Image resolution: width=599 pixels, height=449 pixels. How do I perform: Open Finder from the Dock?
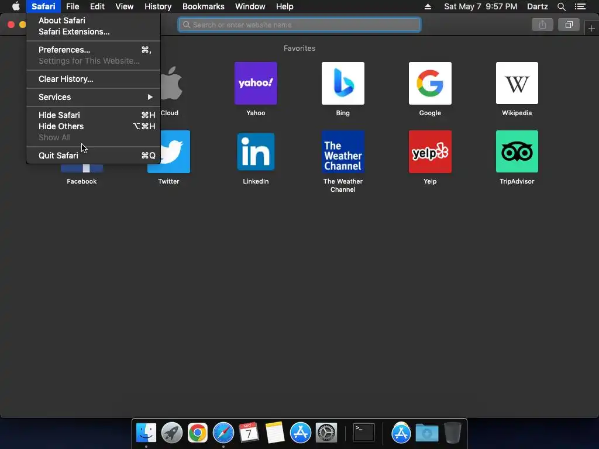[146, 433]
